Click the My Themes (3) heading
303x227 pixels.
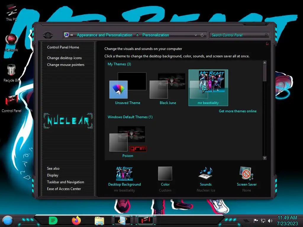(x=119, y=64)
